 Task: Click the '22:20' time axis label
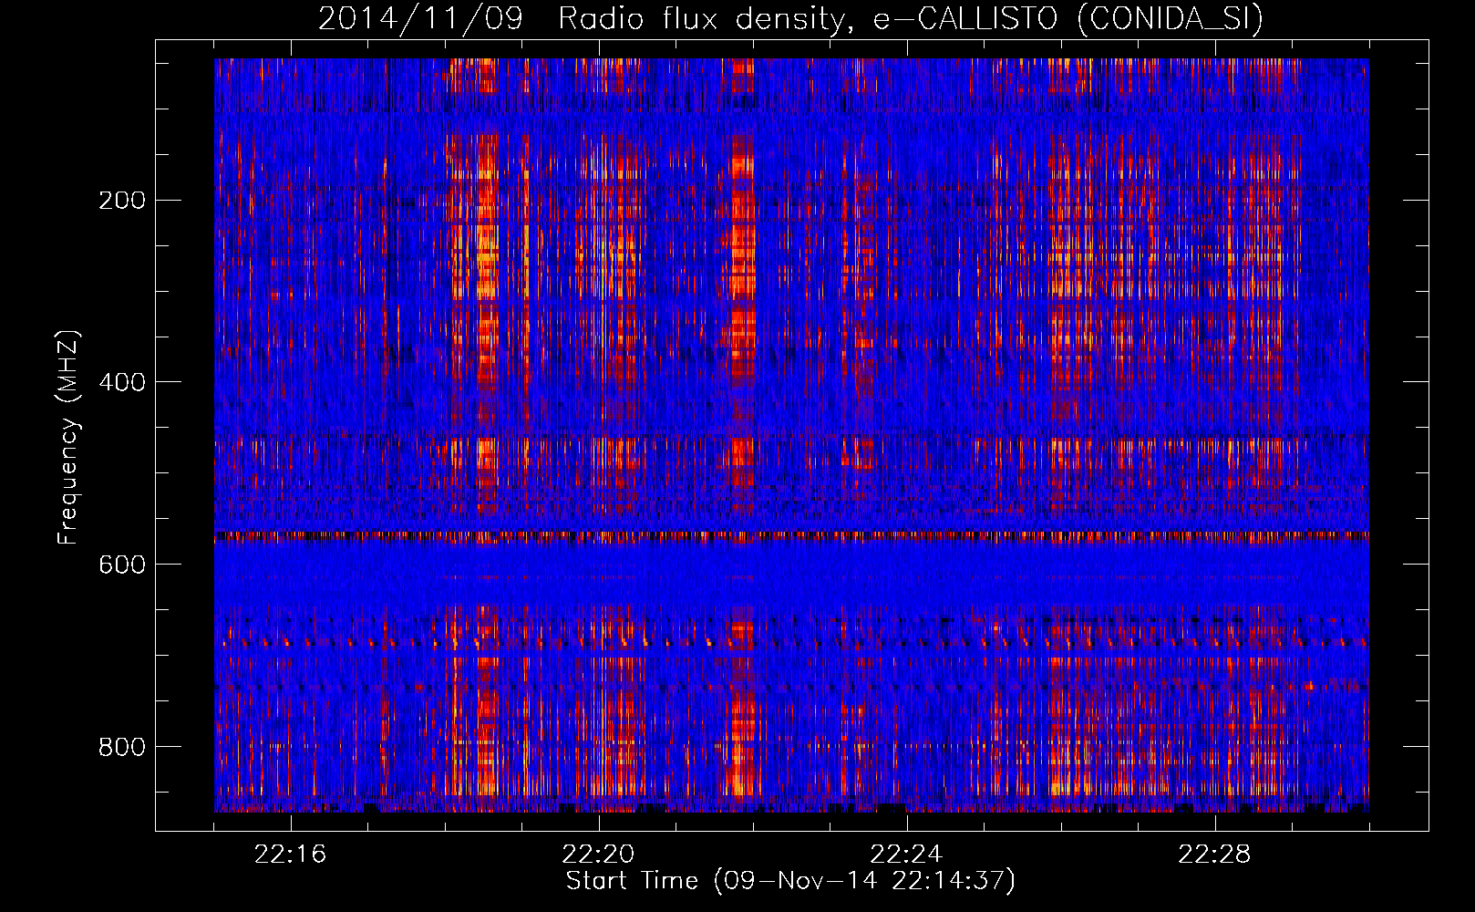(x=598, y=855)
